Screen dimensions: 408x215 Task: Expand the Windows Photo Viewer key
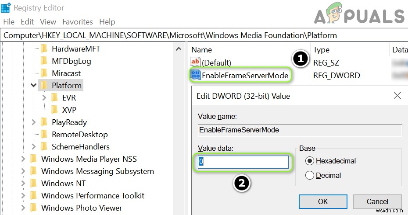click(x=23, y=208)
